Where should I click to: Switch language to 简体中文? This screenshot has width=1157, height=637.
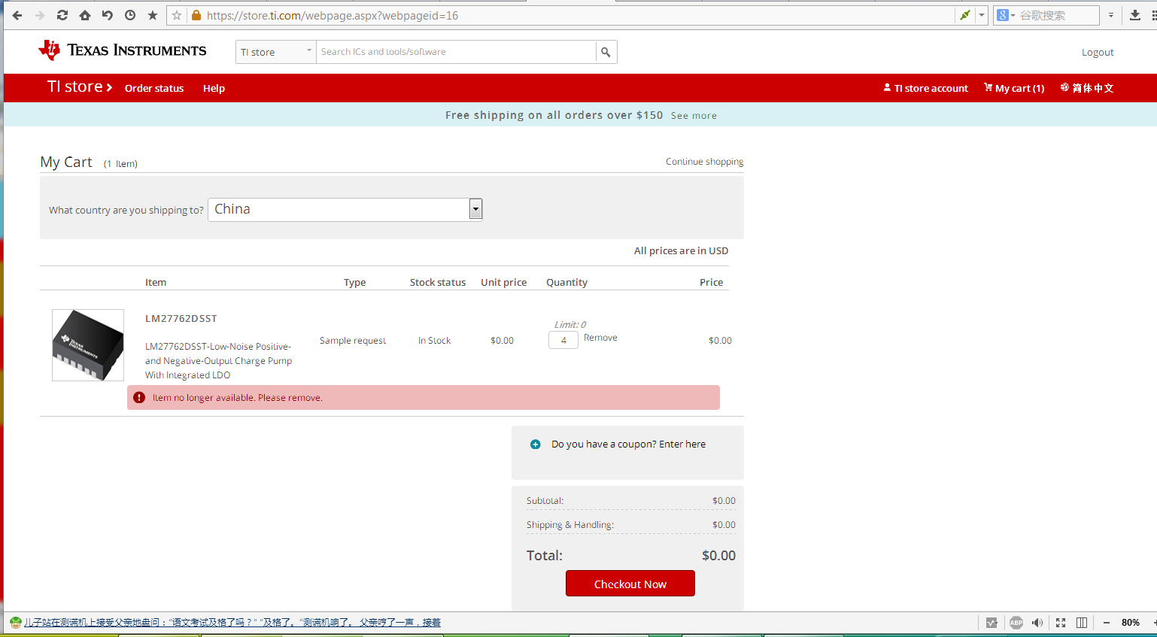tap(1087, 88)
